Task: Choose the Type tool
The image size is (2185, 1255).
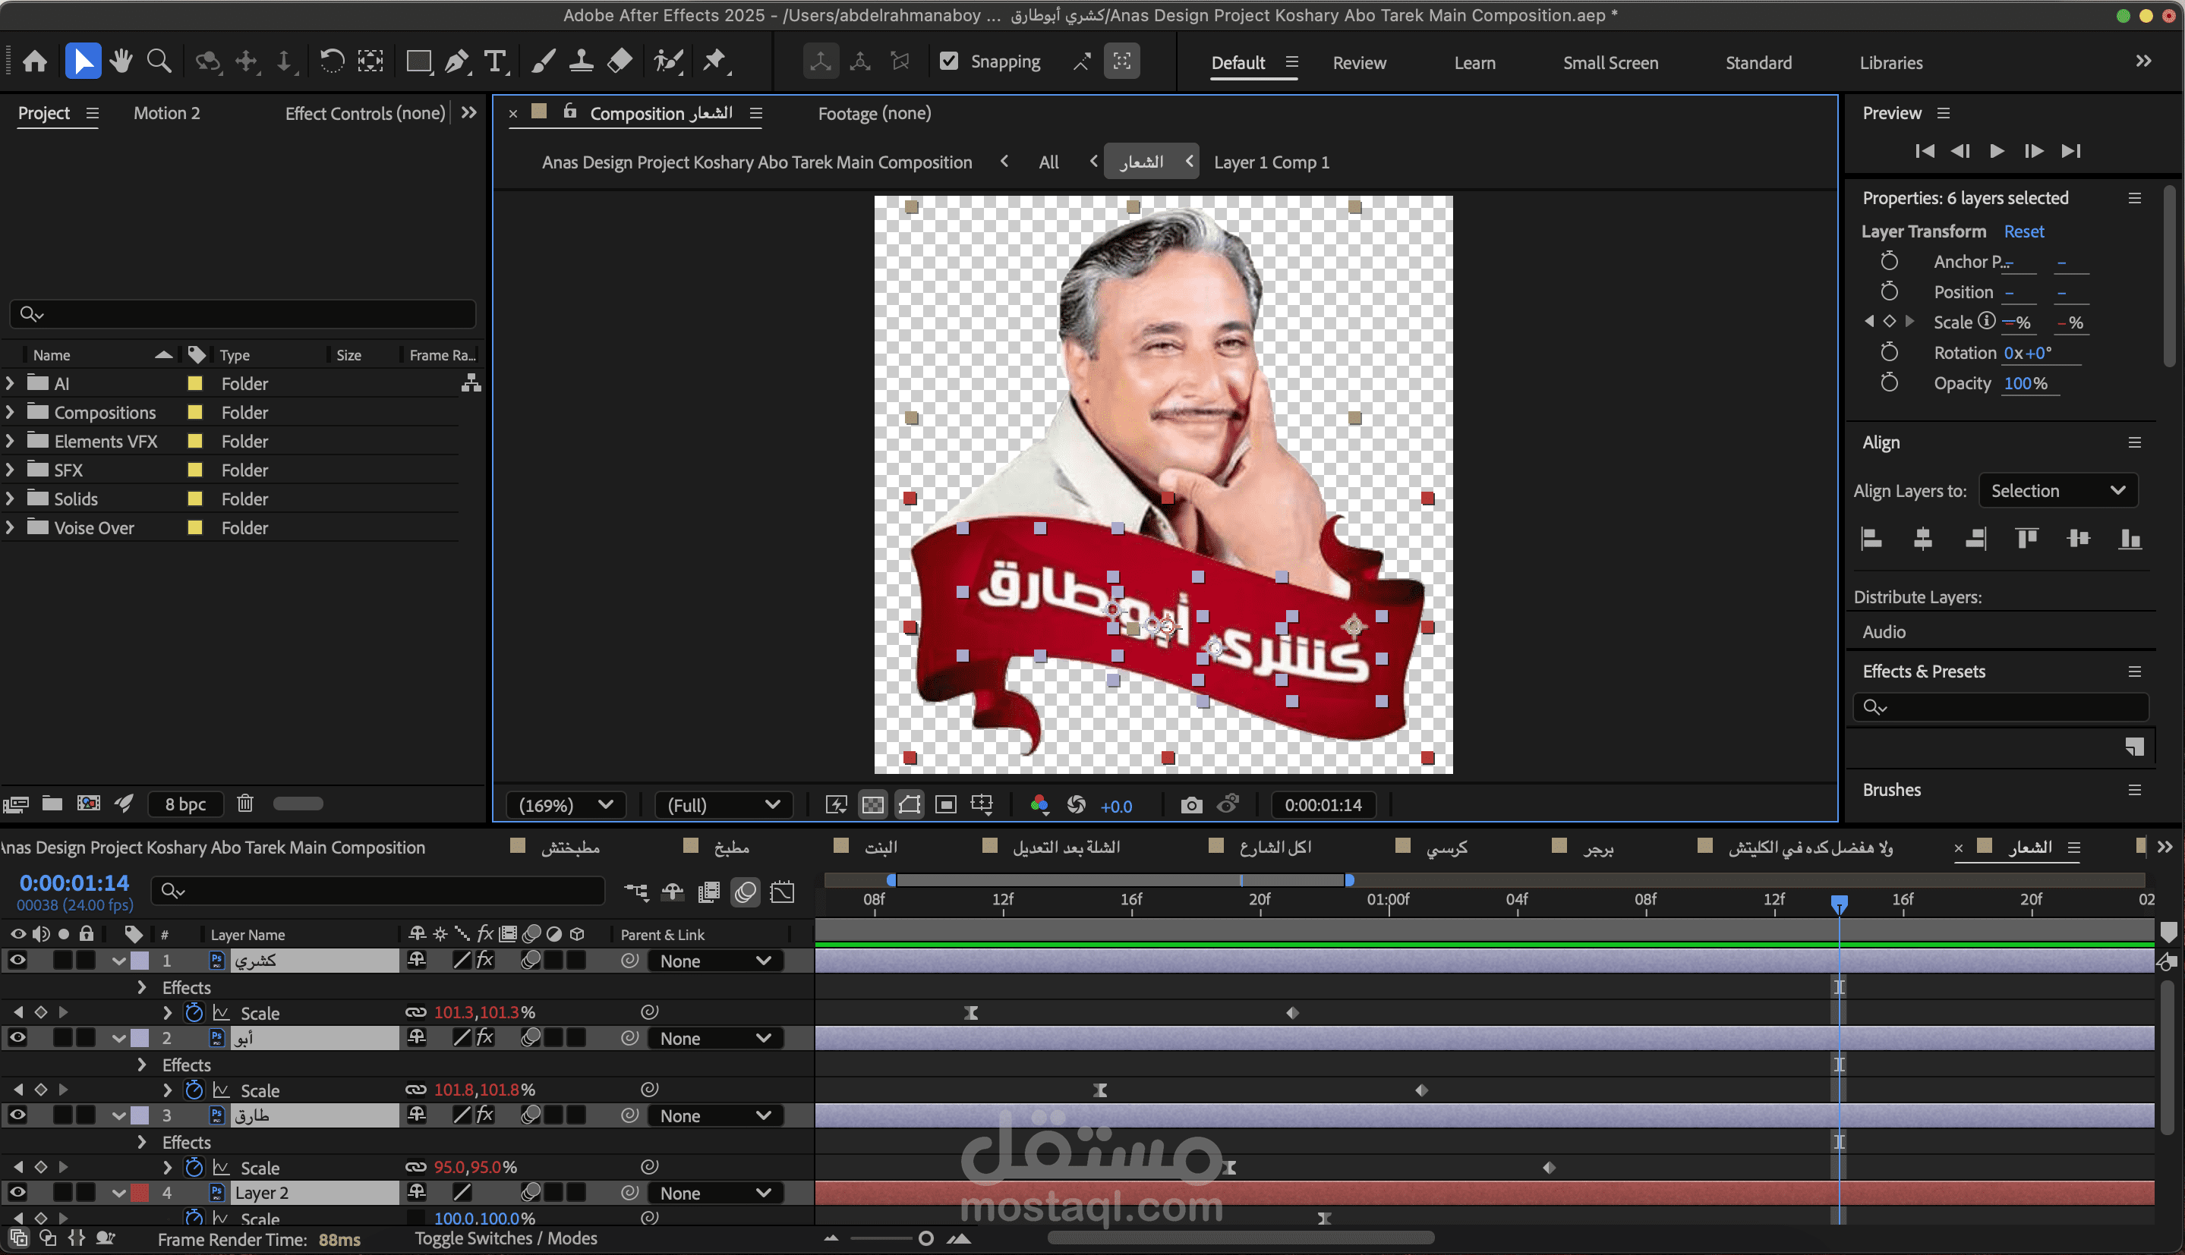Action: [495, 61]
